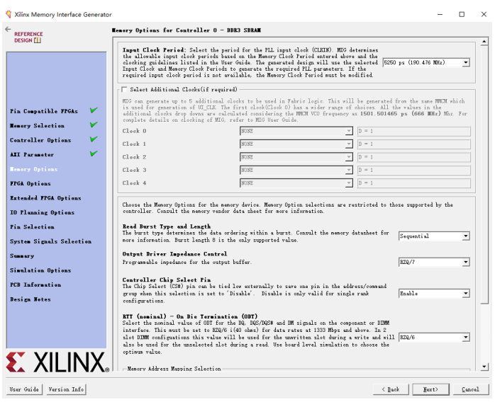The width and height of the screenshot is (495, 402).
Task: Click the vertical scrollbar thumb
Action: click(x=484, y=175)
